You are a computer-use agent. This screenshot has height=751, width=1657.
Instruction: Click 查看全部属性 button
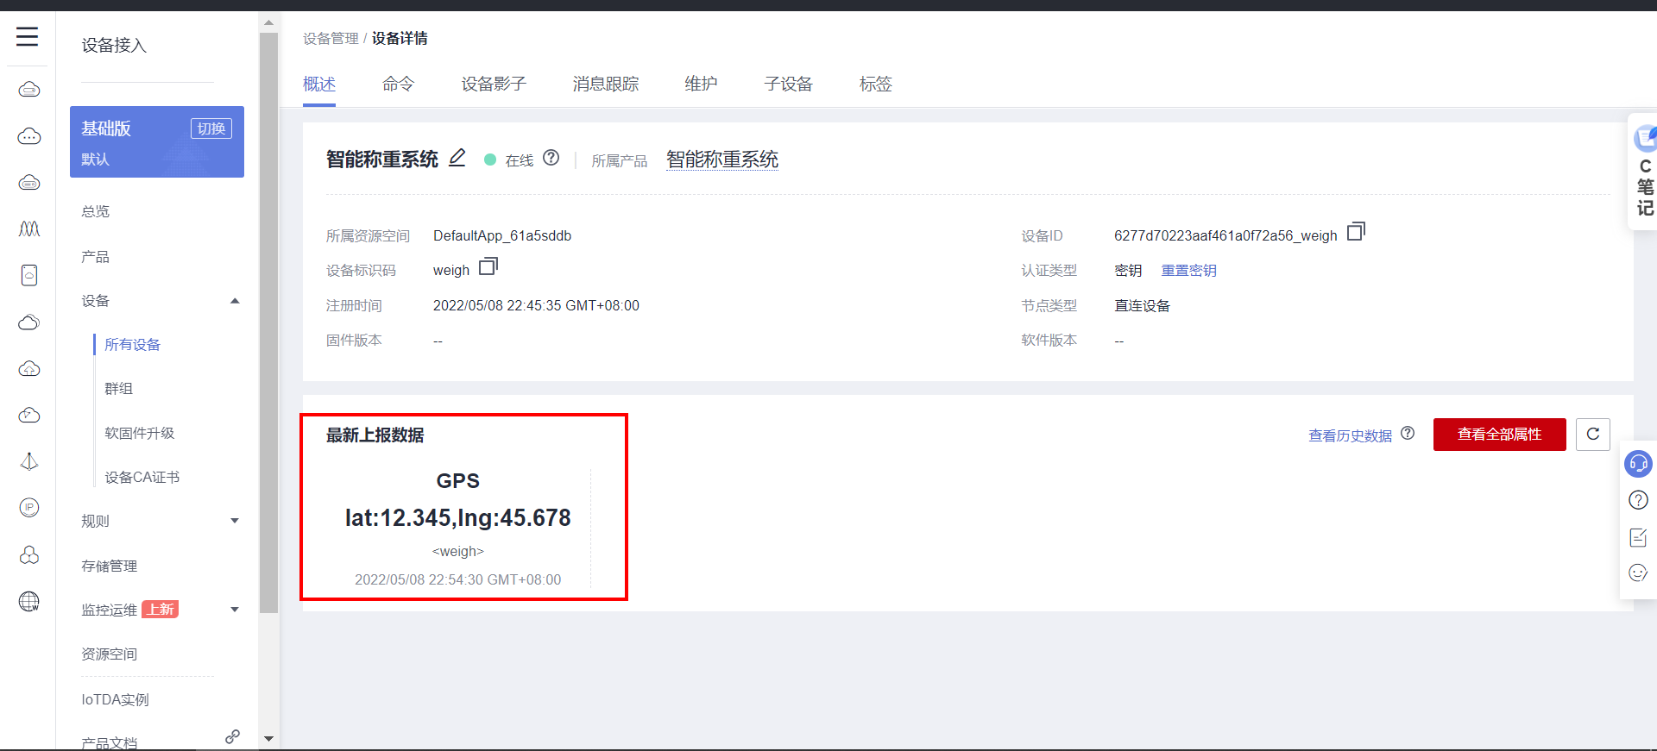tap(1500, 434)
